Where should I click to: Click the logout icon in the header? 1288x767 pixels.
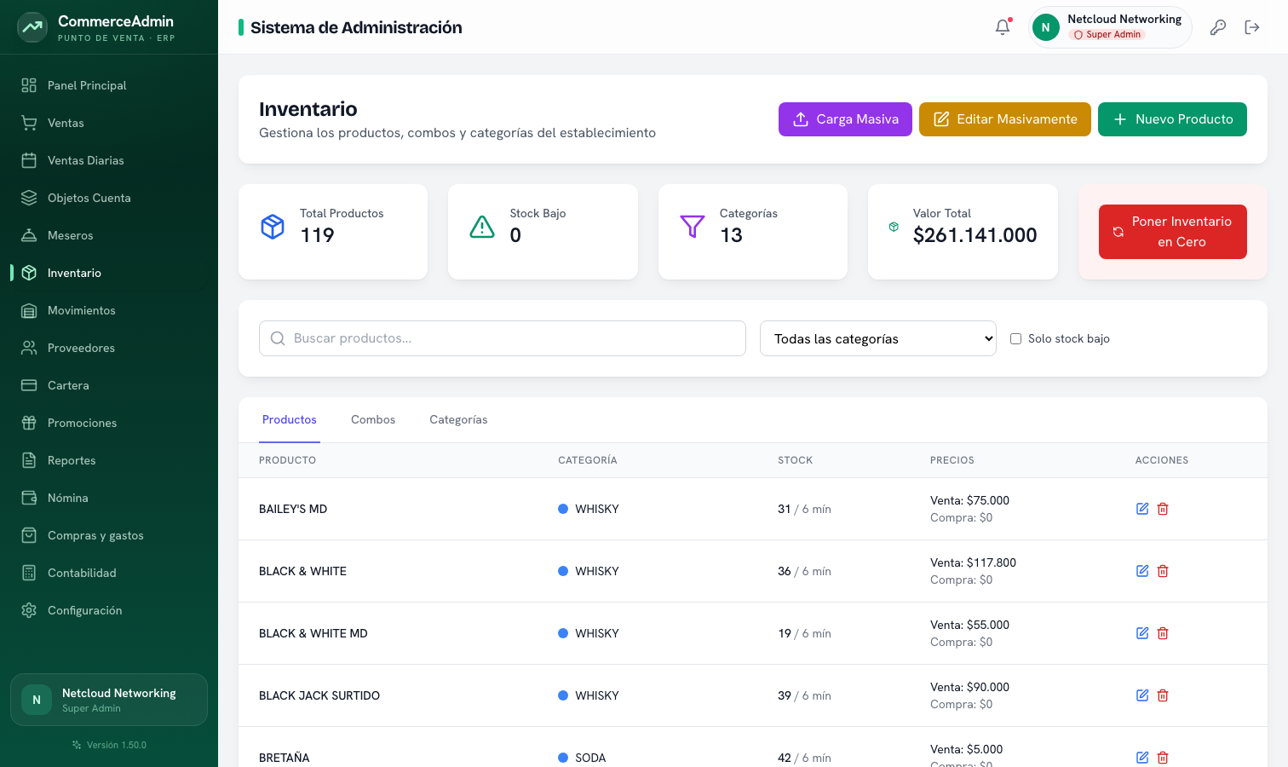coord(1252,27)
